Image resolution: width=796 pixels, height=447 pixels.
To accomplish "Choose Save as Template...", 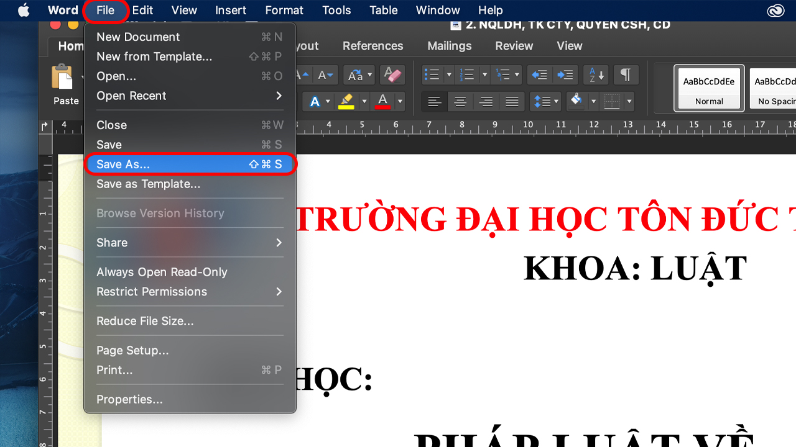I will (x=190, y=184).
